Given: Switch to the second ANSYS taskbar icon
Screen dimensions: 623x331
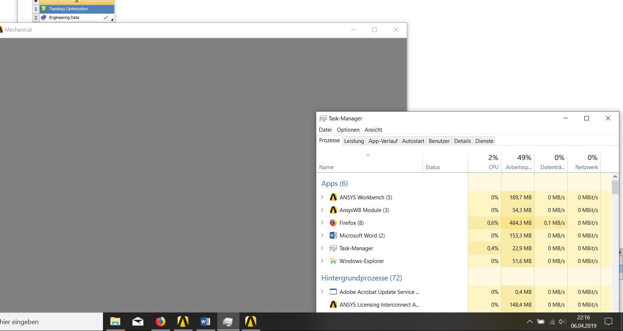Looking at the screenshot, I should click(251, 322).
